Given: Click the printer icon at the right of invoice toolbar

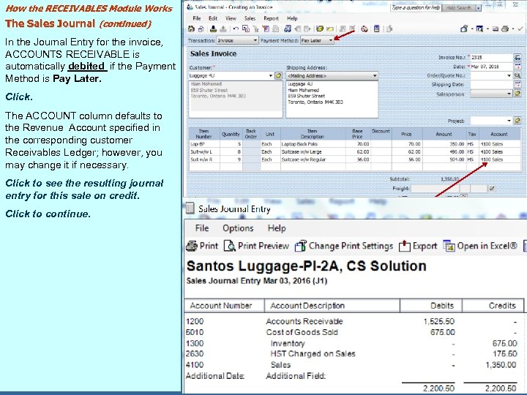Looking at the screenshot, I should pos(505,29).
